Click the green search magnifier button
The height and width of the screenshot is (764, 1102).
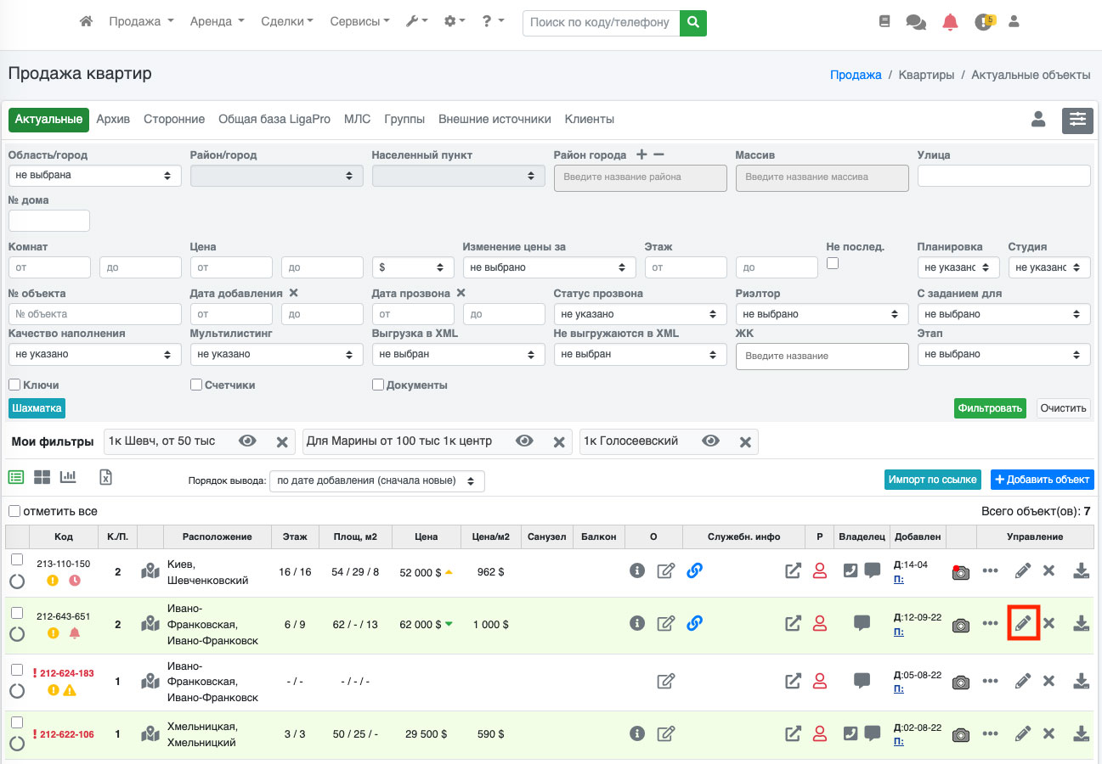pos(693,23)
